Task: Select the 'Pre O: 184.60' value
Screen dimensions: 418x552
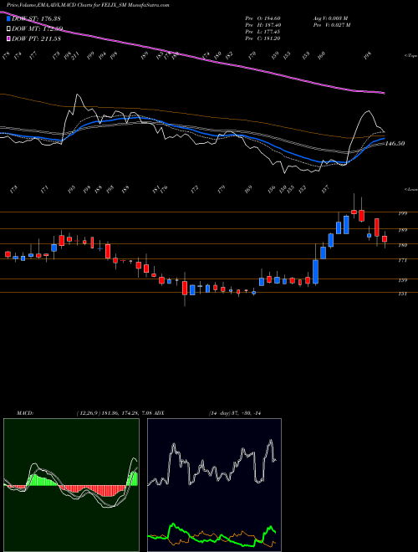Action: (263, 18)
